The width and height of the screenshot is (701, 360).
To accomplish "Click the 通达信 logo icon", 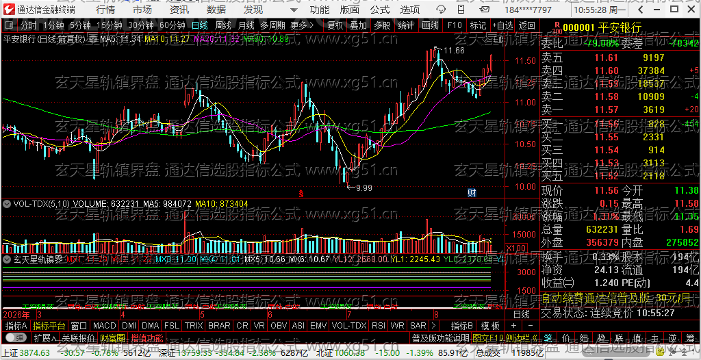I will (9, 10).
